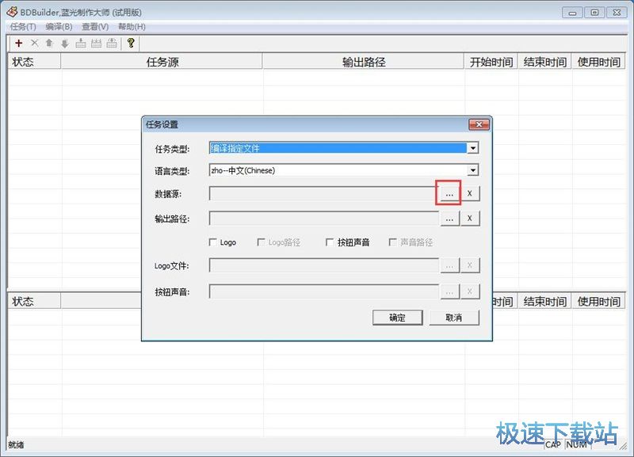Browse for 数据源 with the ... button
Viewport: 634px width, 457px height.
(449, 193)
